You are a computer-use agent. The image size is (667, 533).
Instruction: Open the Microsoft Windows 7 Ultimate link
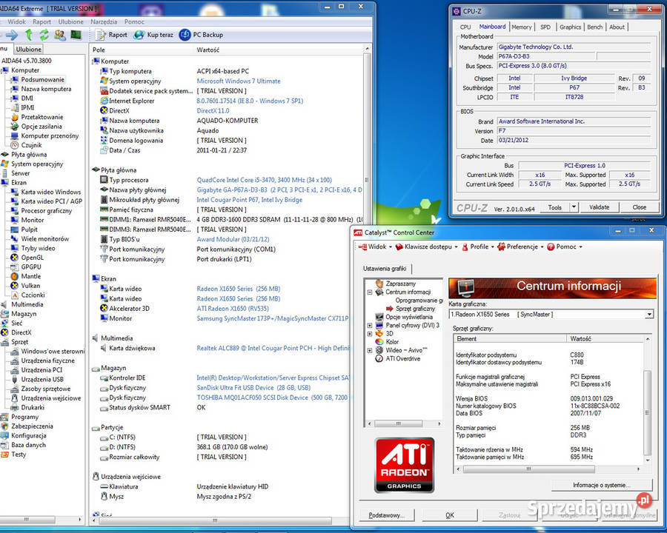pyautogui.click(x=238, y=81)
